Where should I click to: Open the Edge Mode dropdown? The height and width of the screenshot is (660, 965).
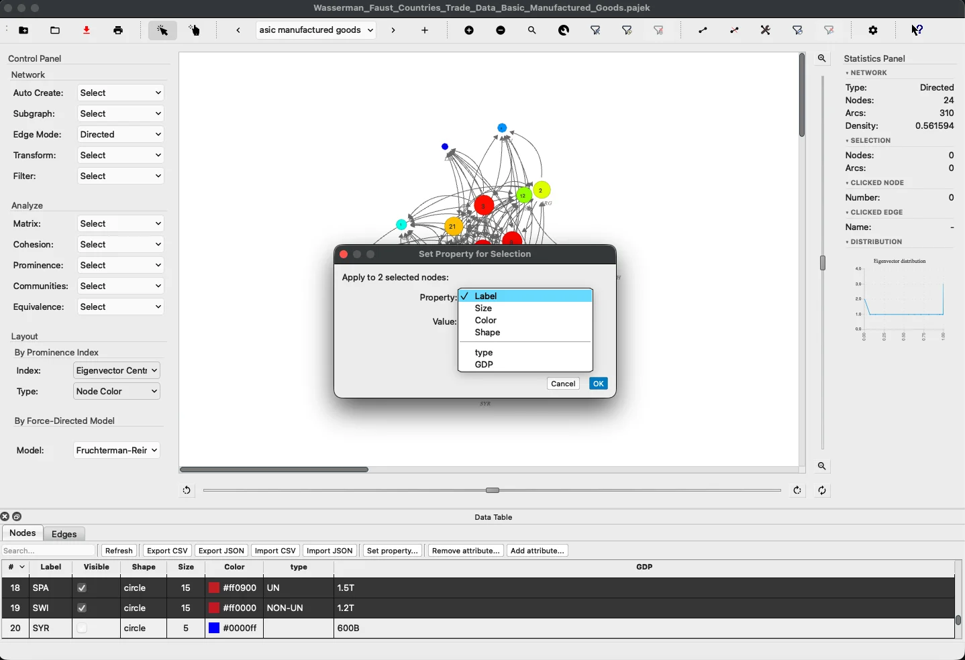click(121, 135)
